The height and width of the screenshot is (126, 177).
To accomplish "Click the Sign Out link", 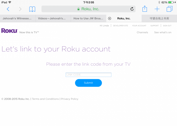I will click(167, 26).
